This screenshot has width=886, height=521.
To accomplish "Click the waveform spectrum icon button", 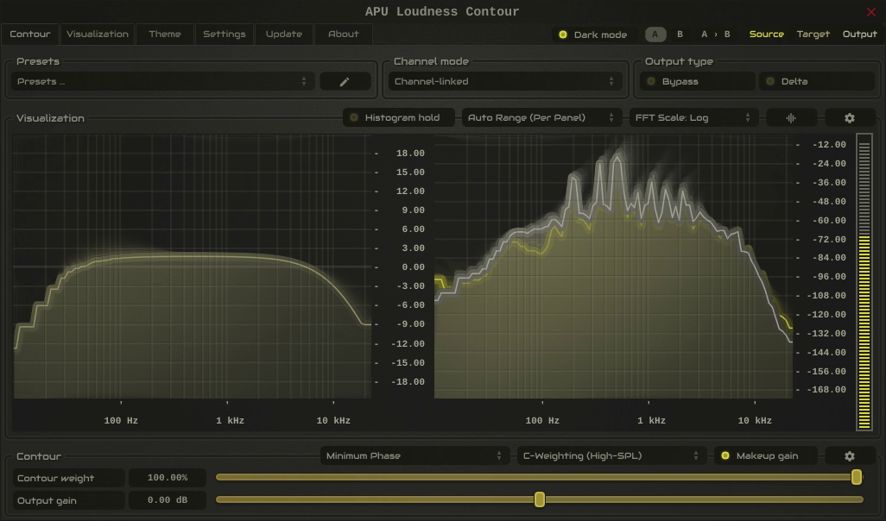I will [x=791, y=118].
